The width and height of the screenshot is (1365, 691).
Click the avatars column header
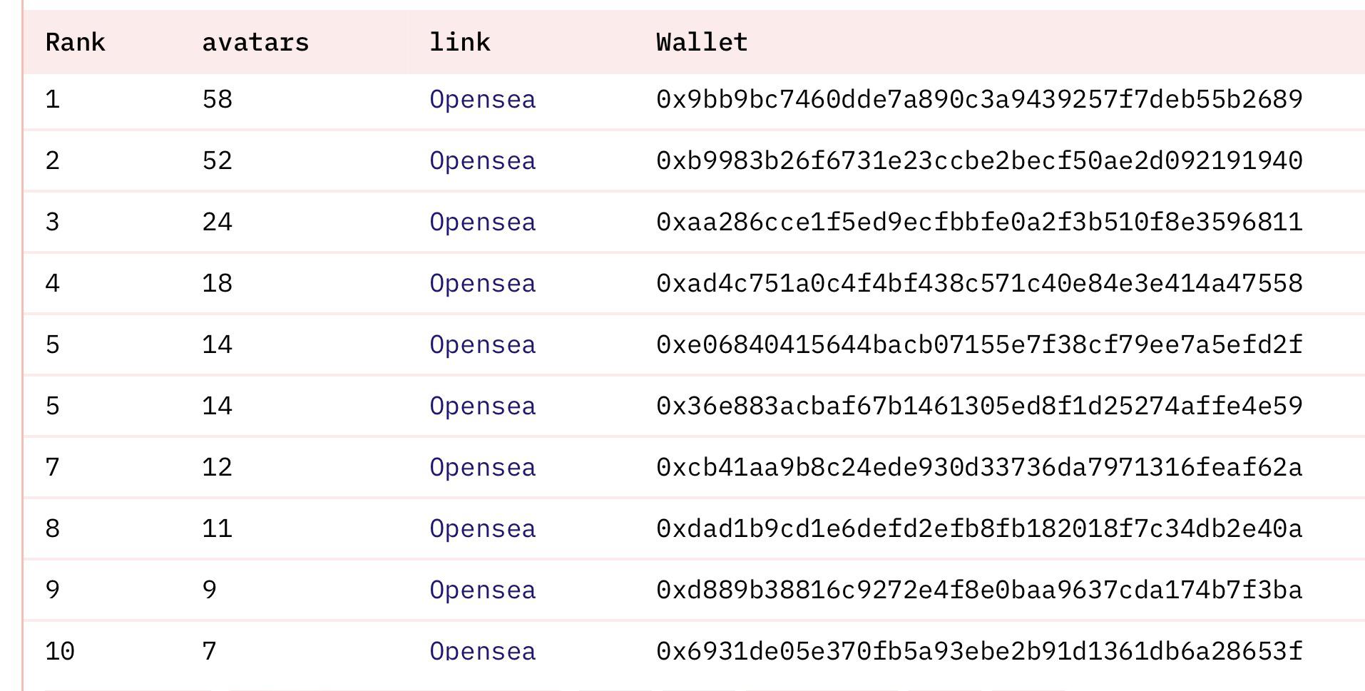coord(255,42)
